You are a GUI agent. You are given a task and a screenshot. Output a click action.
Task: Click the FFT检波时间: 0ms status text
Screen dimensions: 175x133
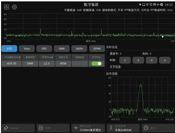[162, 10]
